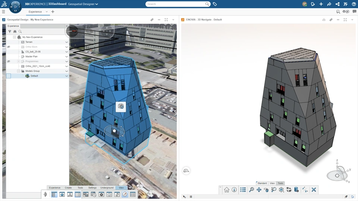Screen dimensions: 358x201
Task: Expand the Master Plan row chevron
Action: pos(66,57)
